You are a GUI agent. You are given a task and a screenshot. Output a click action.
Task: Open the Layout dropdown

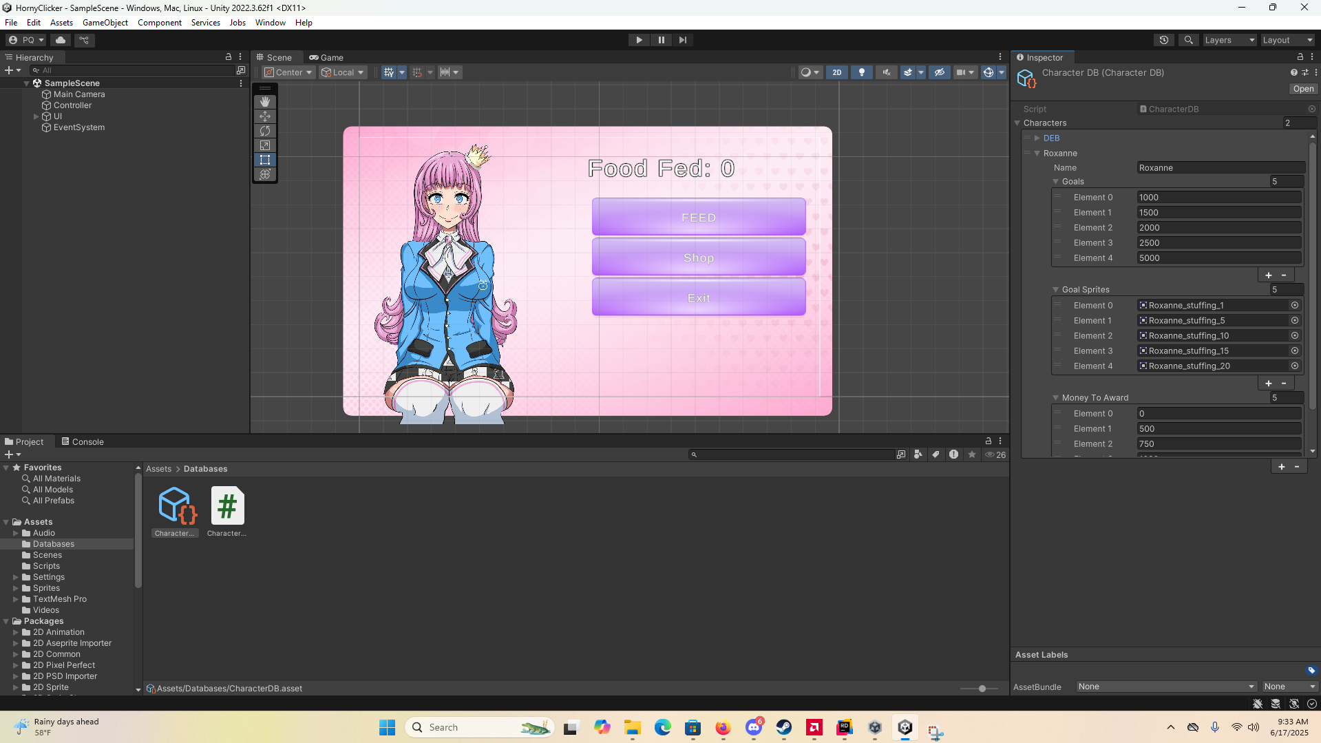click(1287, 40)
